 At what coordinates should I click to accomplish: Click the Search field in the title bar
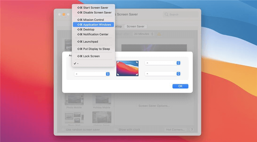pos(181,15)
